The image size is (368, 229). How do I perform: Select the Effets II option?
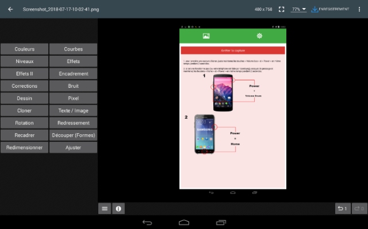click(x=24, y=74)
